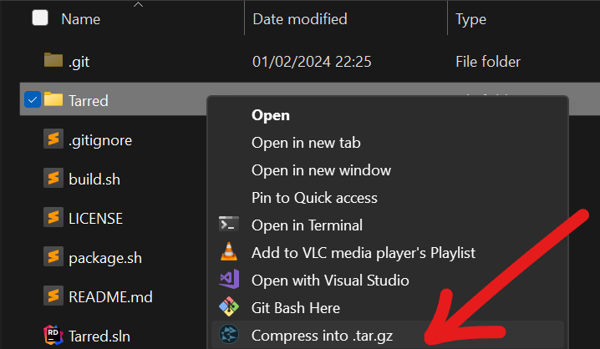Uncheck the Tarred folder checkbox
Screen dimensions: 600x349
pyautogui.click(x=33, y=100)
